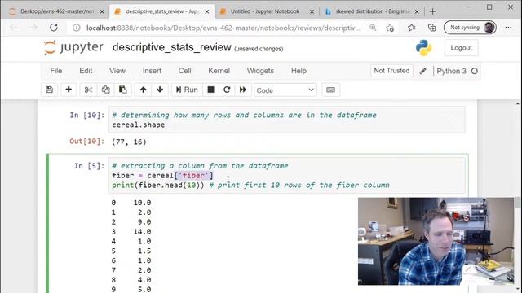The image size is (522, 293).
Task: Switch to skewed distribution Bing tab
Action: 372,11
